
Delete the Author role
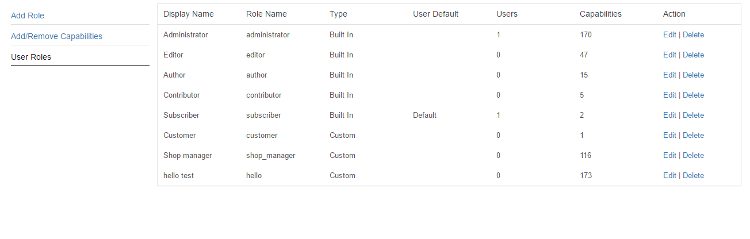[x=693, y=75]
